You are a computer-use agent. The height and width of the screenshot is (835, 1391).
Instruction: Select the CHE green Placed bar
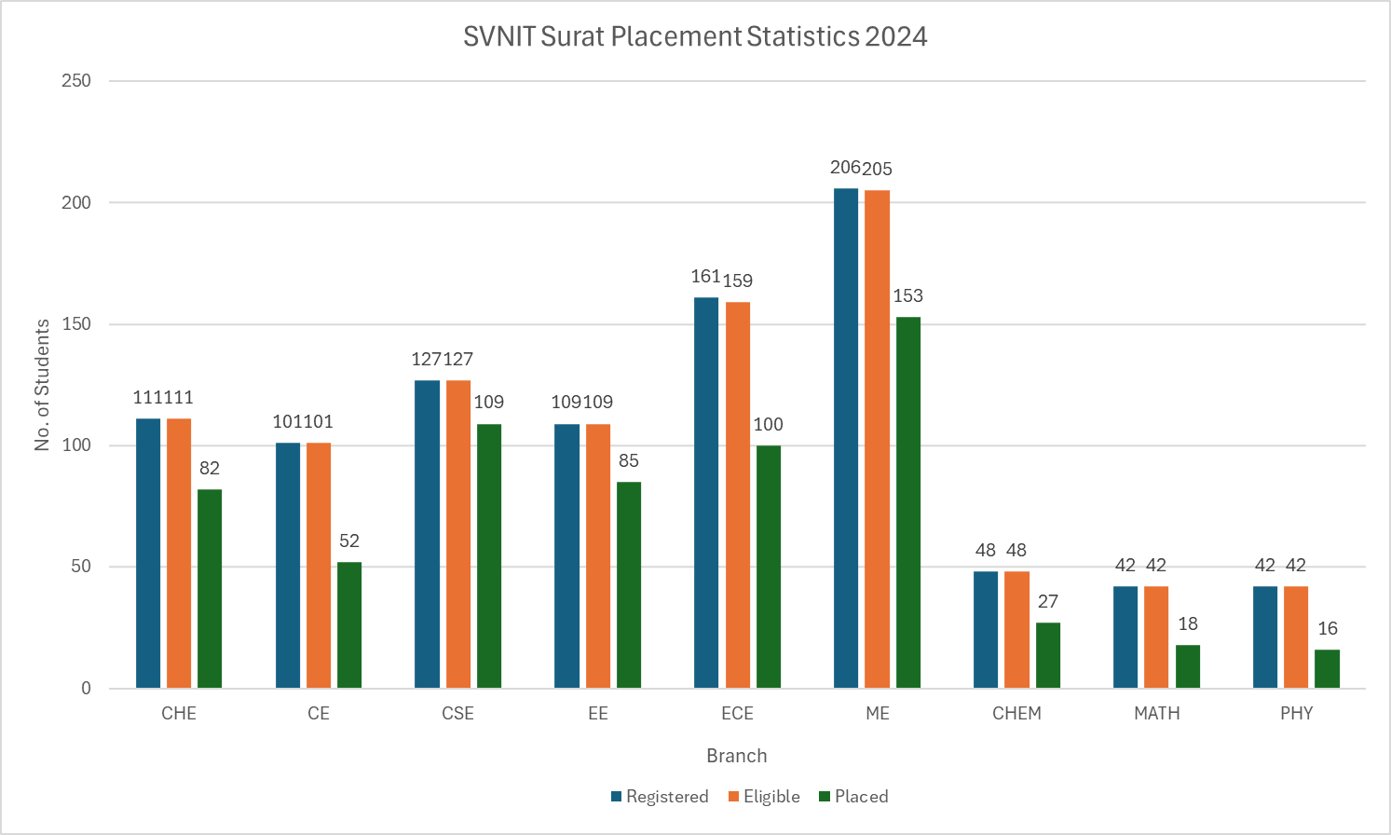[x=210, y=589]
